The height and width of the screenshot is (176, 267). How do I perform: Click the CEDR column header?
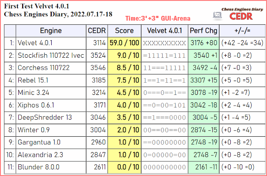[x=97, y=31]
